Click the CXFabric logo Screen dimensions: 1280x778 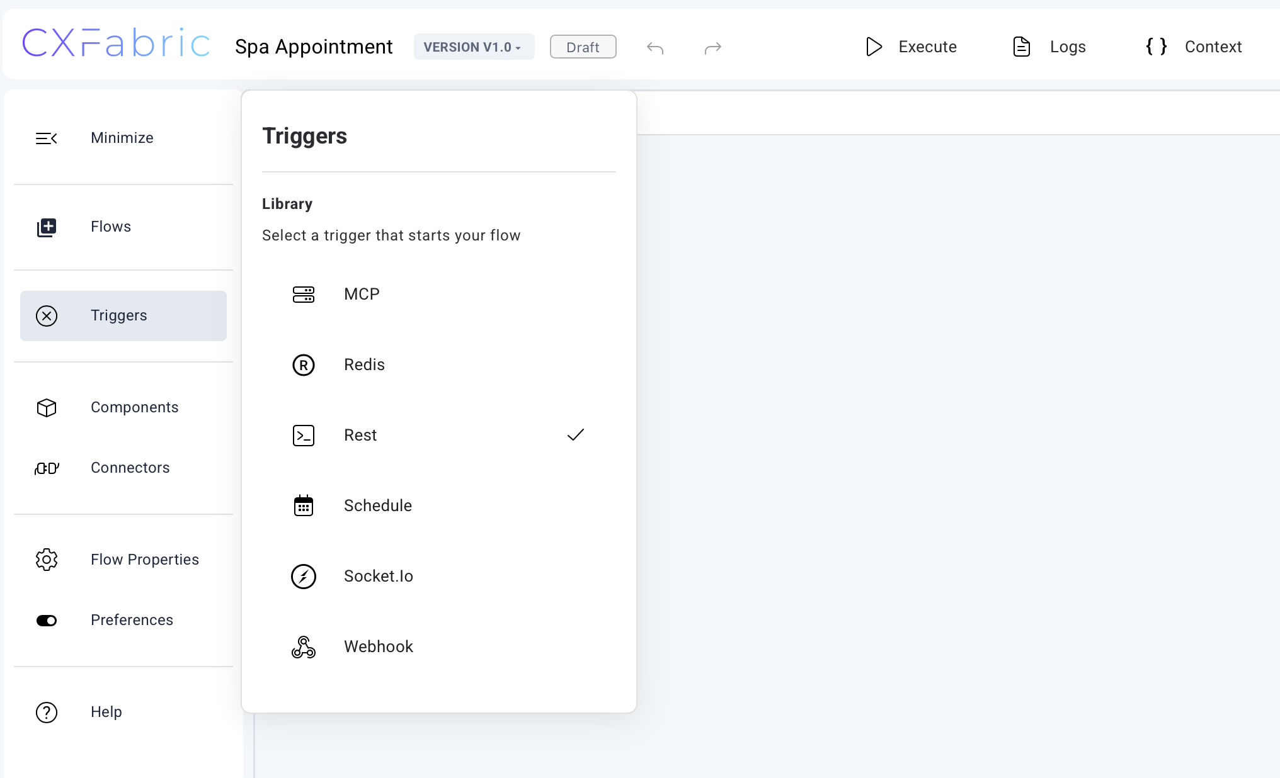[x=116, y=43]
